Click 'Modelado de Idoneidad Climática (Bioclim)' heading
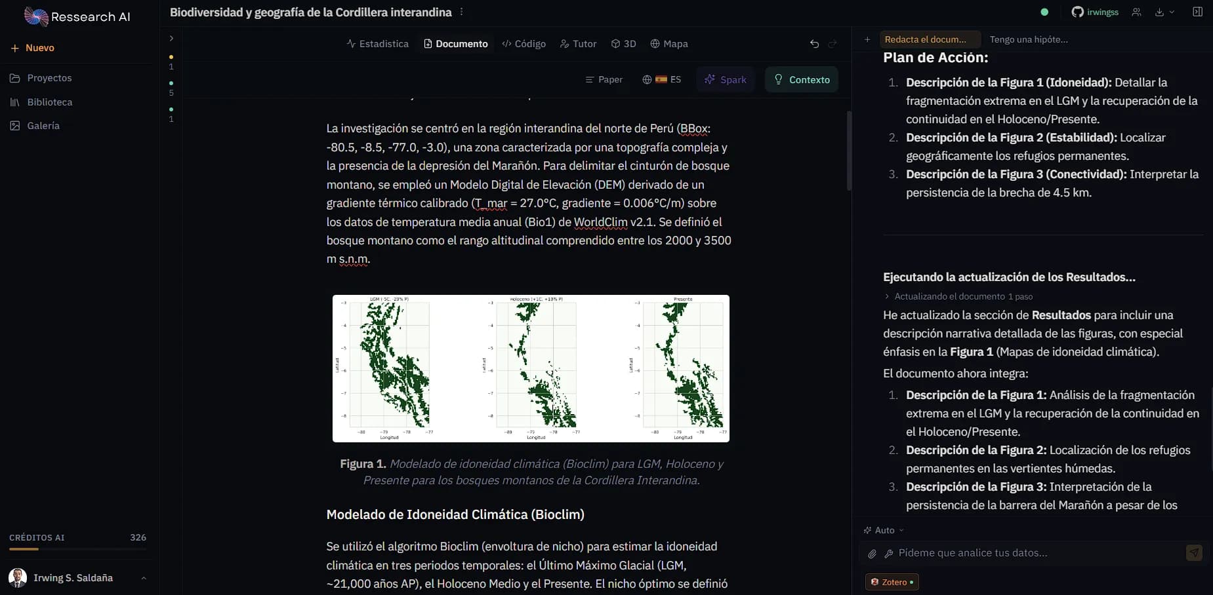 pos(455,514)
